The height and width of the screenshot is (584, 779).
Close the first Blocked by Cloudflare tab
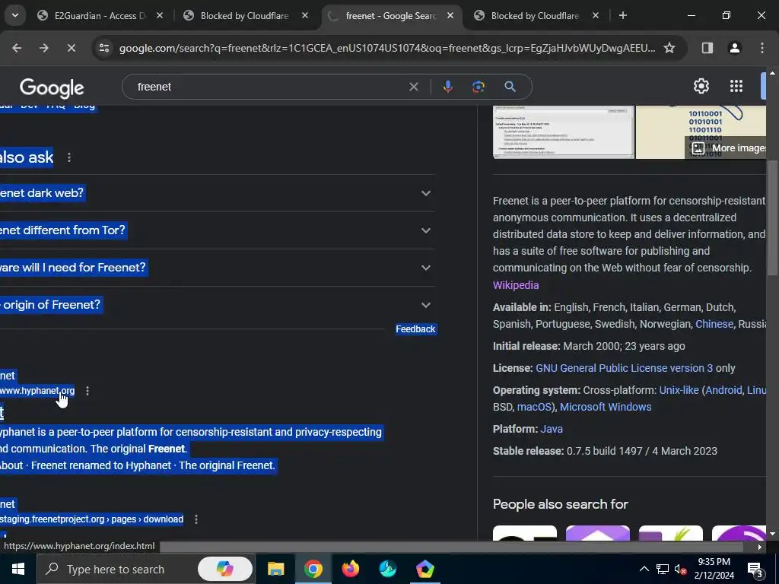coord(305,15)
